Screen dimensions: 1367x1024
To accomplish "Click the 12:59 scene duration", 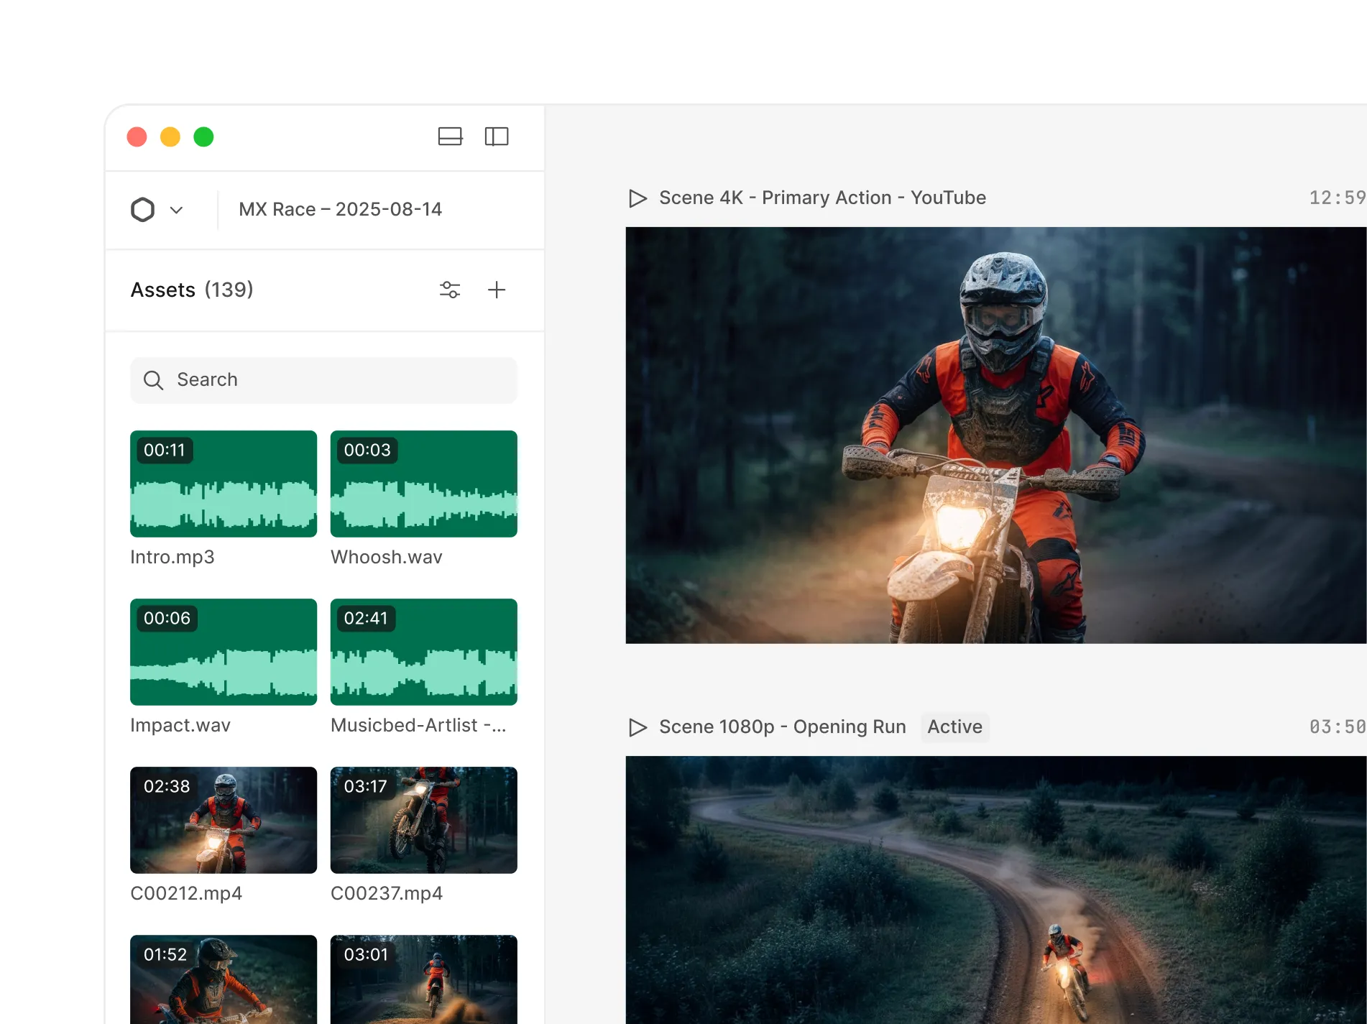I will click(1338, 198).
